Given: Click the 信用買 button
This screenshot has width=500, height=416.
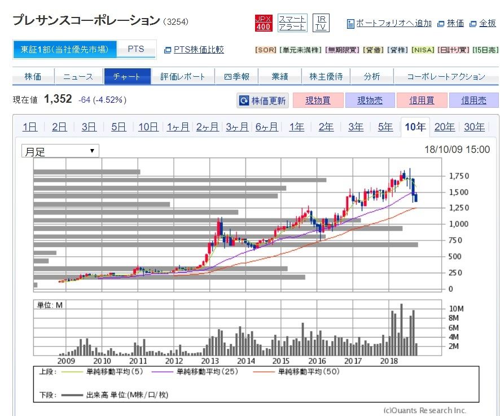Looking at the screenshot, I should (x=422, y=100).
